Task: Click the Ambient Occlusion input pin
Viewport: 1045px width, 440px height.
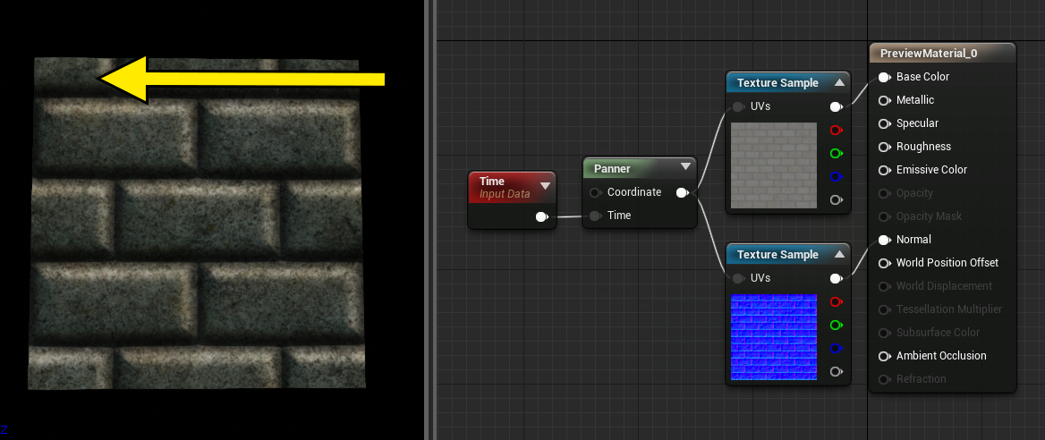Action: point(884,356)
